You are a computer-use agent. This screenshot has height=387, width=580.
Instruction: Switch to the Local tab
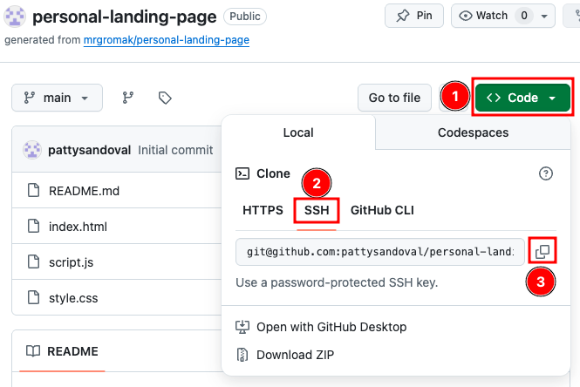pyautogui.click(x=298, y=132)
